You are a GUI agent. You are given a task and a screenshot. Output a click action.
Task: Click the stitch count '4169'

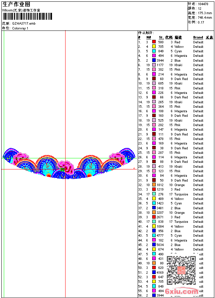(160, 273)
